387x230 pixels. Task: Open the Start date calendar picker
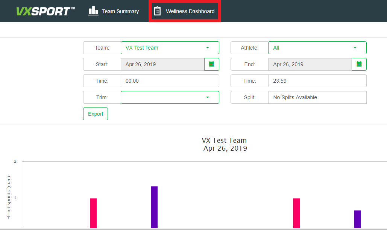click(x=211, y=64)
